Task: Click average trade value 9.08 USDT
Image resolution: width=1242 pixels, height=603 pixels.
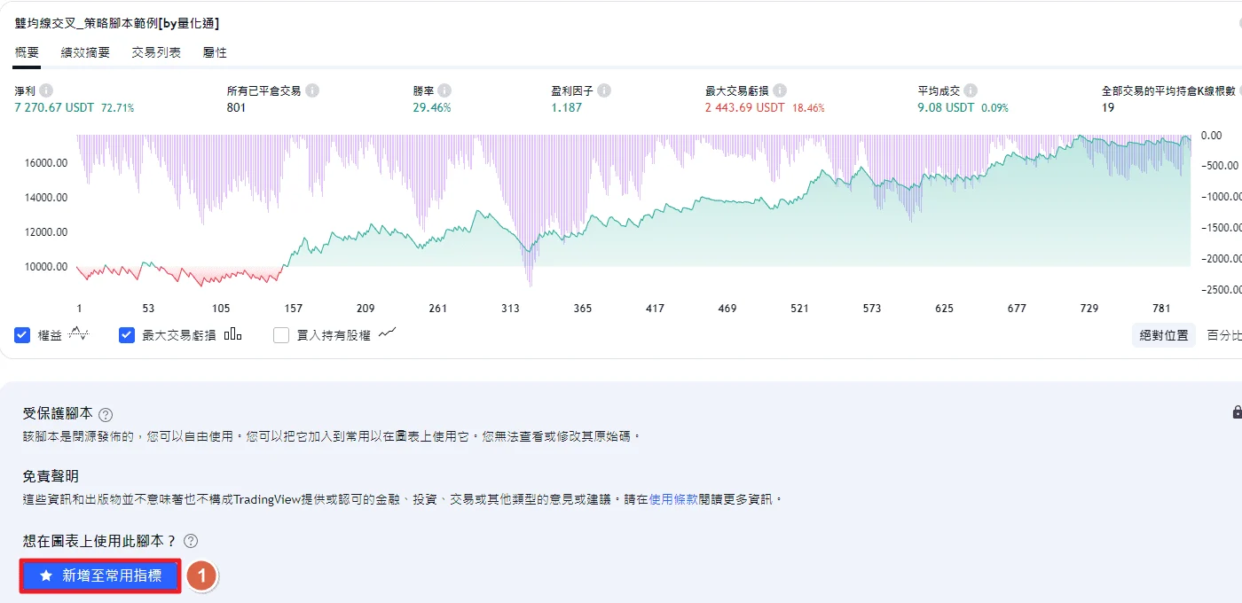Action: 946,107
